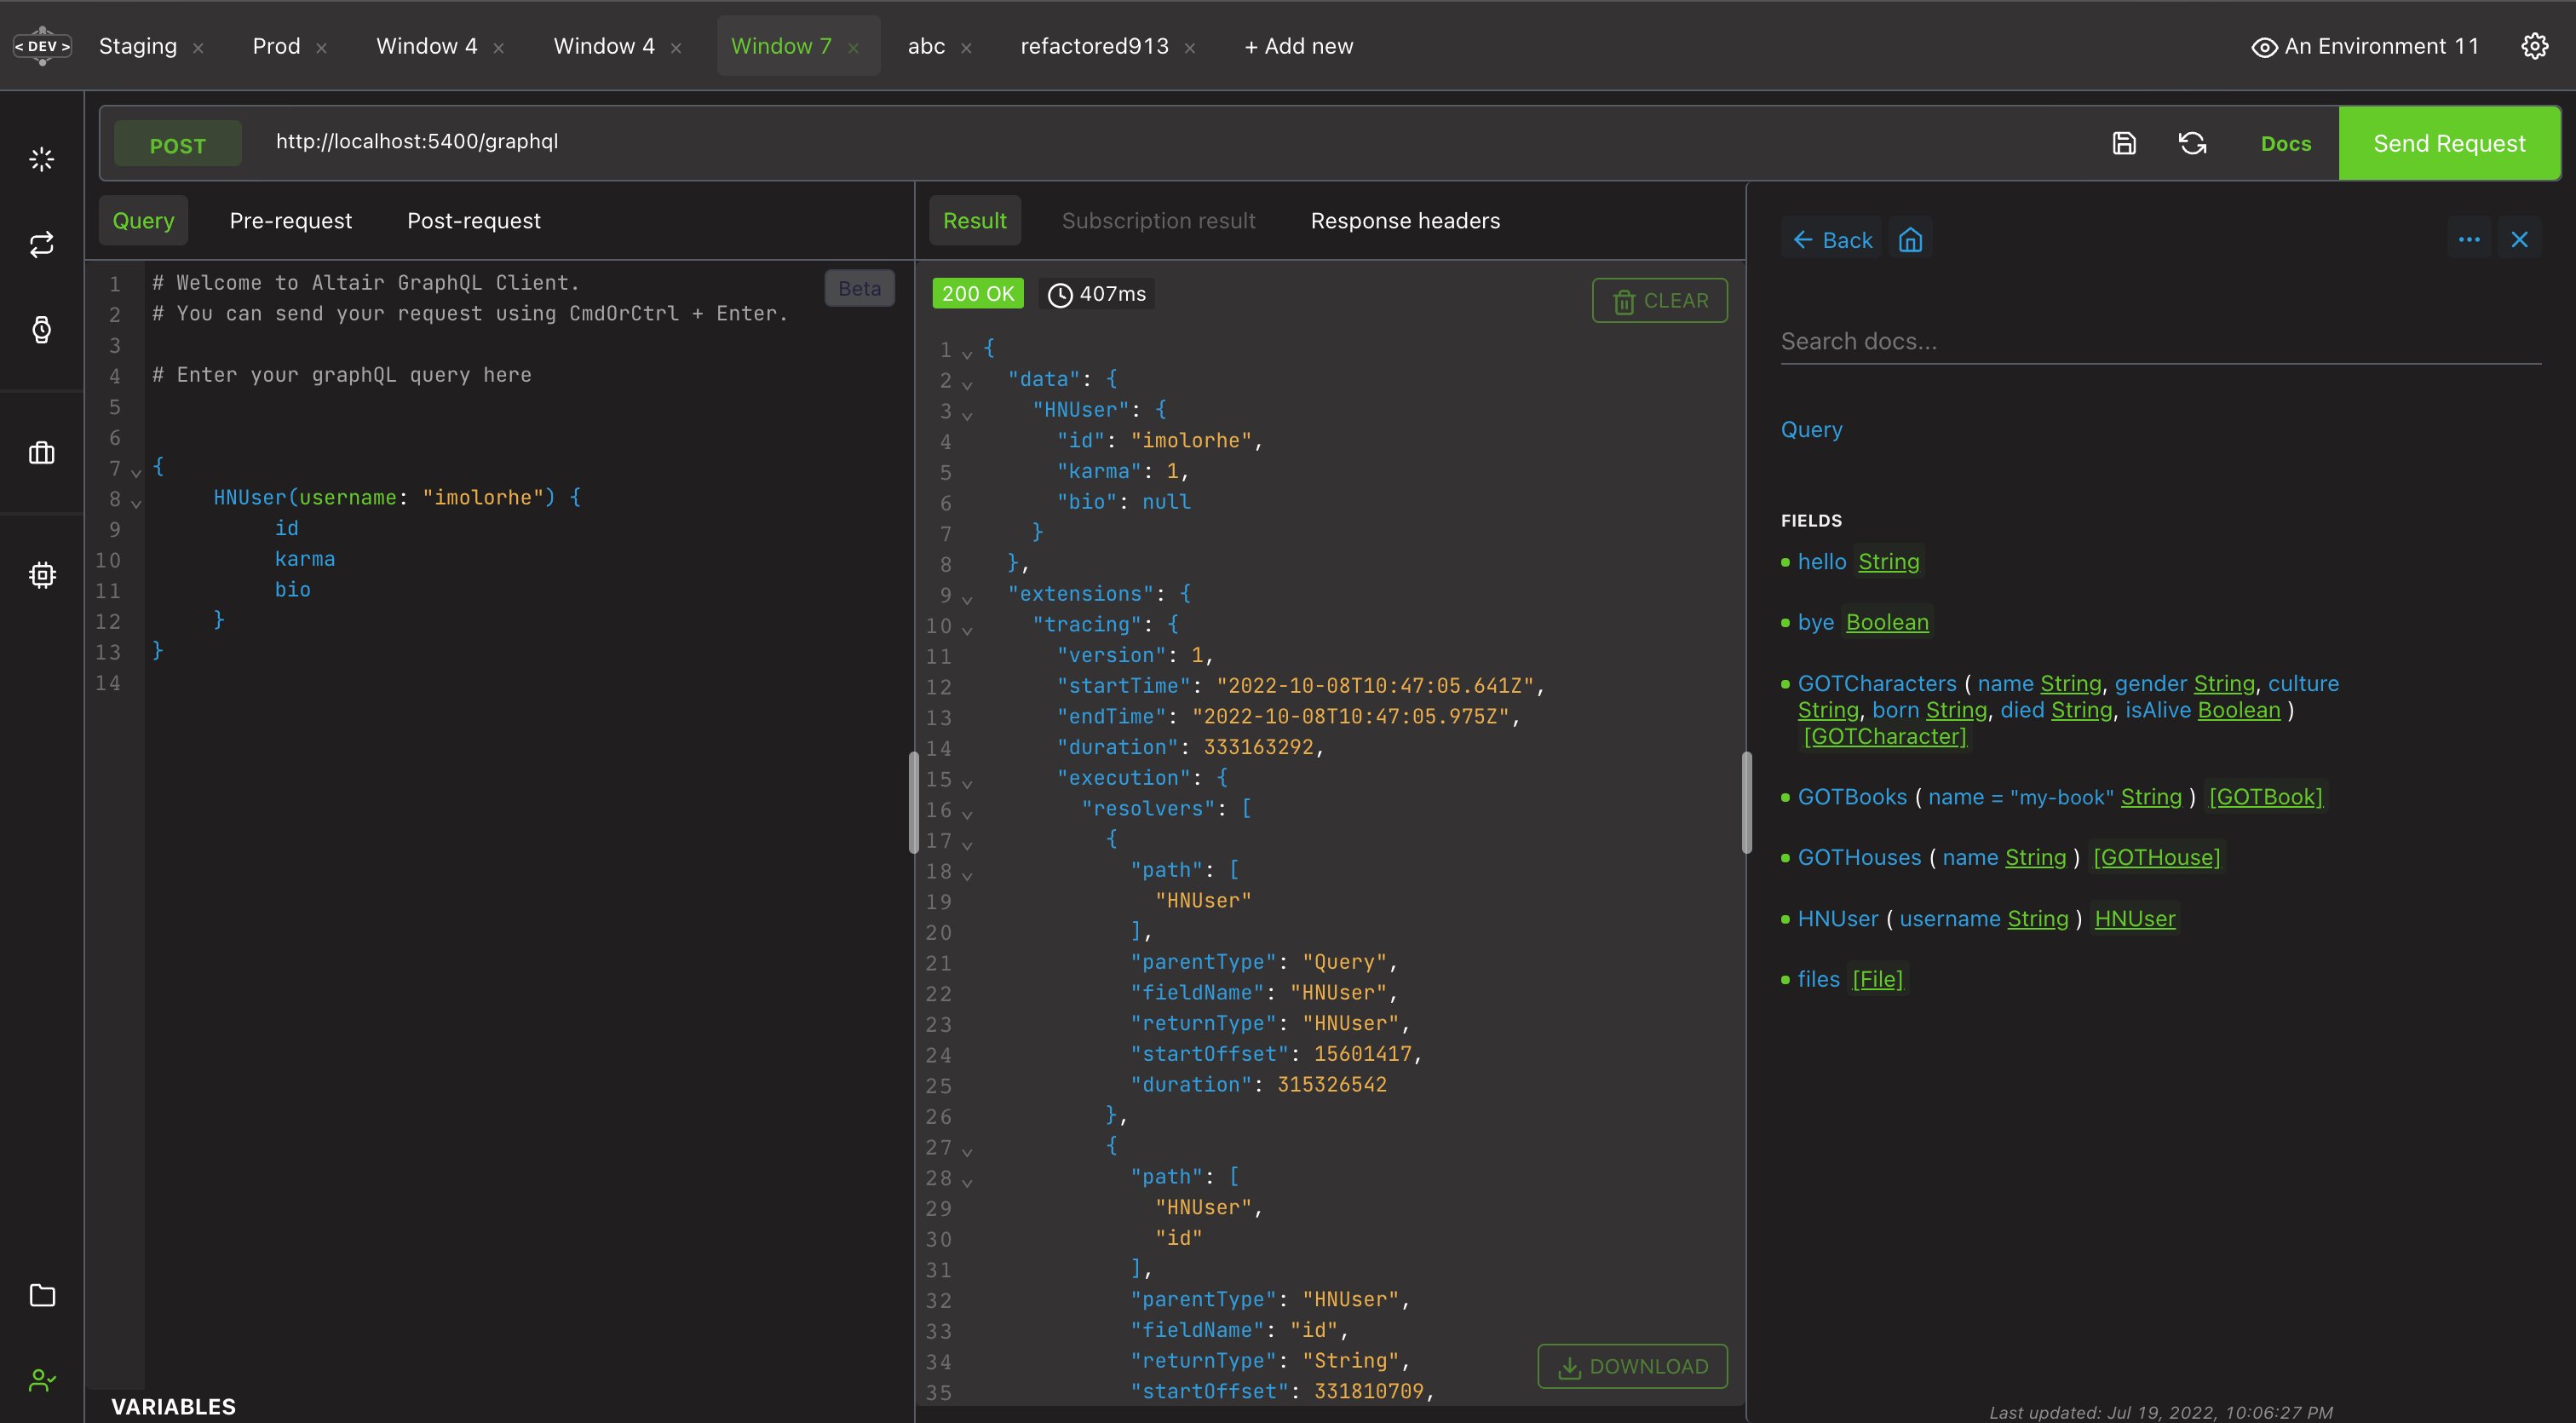Switch to the Response headers tab
This screenshot has height=1423, width=2576.
(x=1404, y=221)
